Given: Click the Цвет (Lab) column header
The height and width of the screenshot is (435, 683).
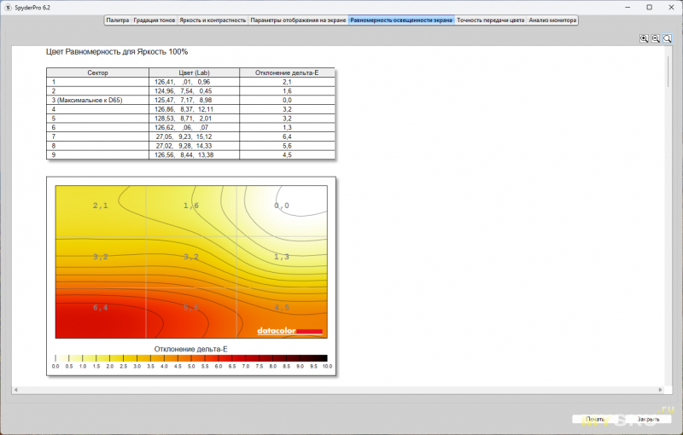Looking at the screenshot, I should point(194,73).
